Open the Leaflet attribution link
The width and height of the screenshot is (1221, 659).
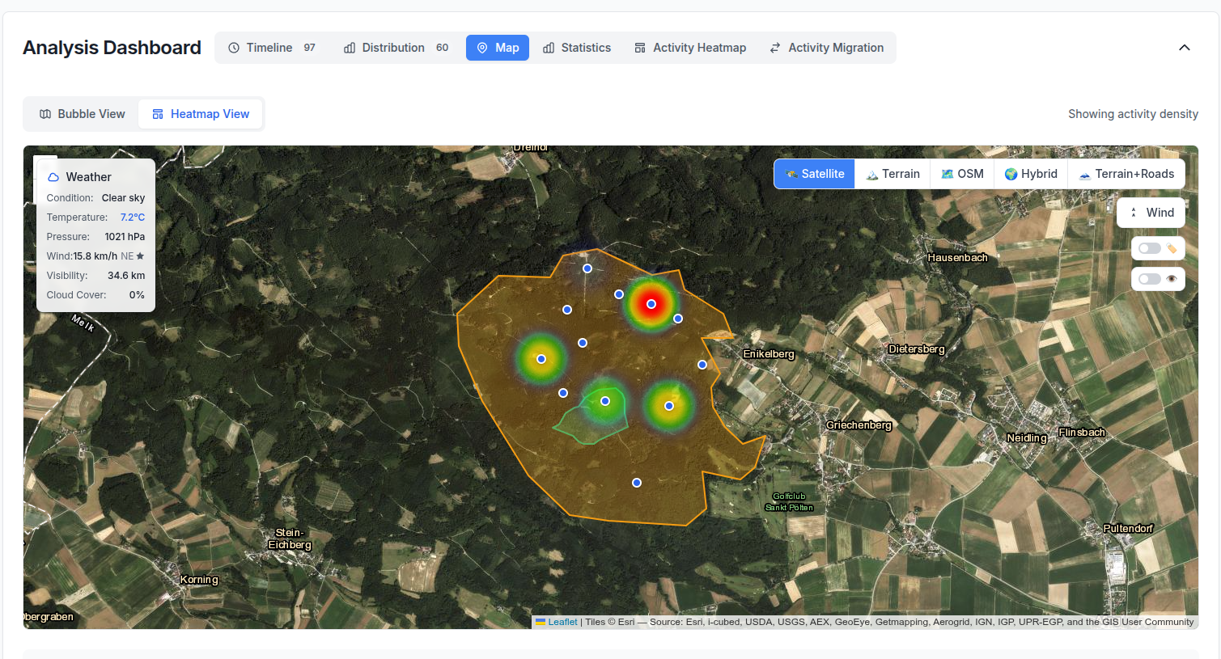pos(562,621)
